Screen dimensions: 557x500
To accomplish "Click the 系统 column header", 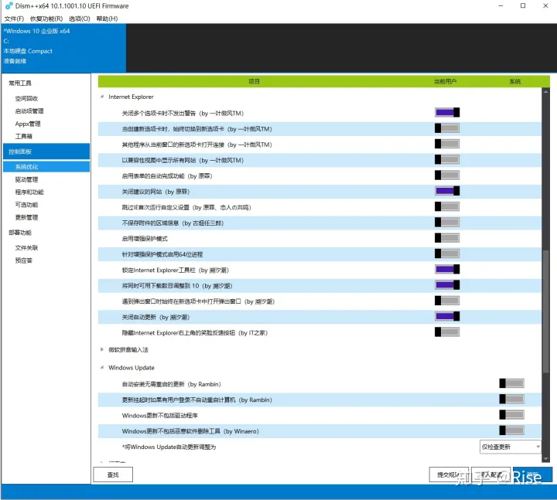I will pyautogui.click(x=515, y=82).
